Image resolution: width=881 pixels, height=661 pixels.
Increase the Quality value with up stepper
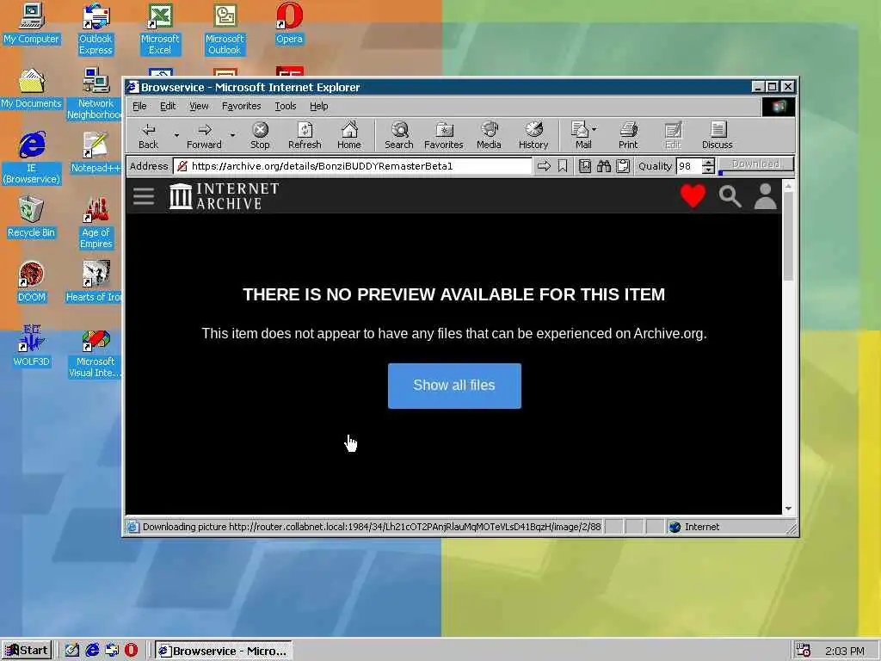[709, 163]
